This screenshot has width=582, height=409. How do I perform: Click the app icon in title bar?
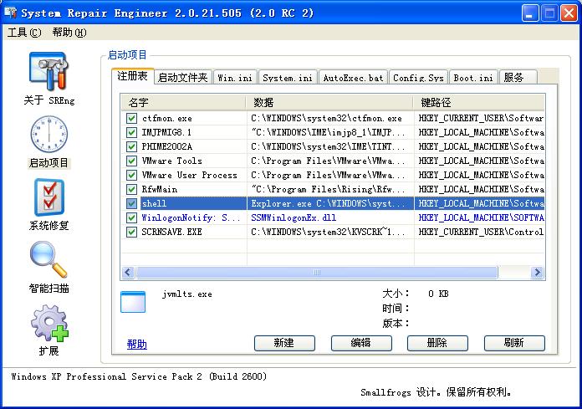[11, 13]
